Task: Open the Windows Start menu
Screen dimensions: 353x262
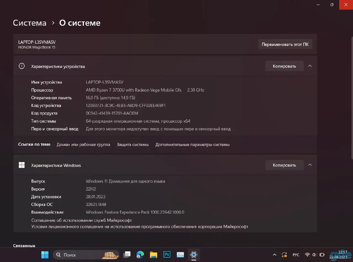Action: (x=45, y=255)
